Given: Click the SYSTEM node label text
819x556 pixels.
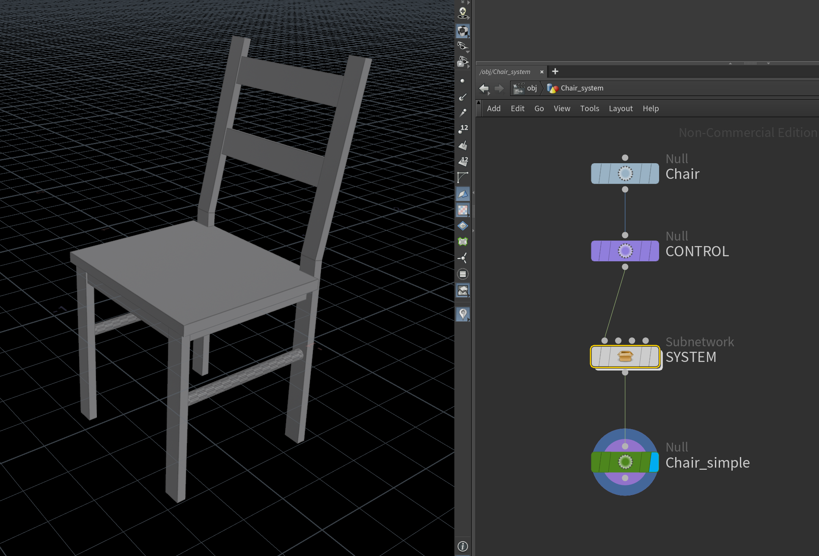Looking at the screenshot, I should (691, 357).
